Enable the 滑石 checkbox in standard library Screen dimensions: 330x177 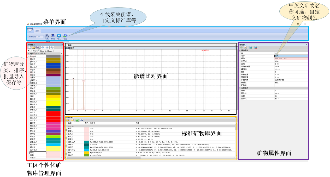tap(66, 153)
